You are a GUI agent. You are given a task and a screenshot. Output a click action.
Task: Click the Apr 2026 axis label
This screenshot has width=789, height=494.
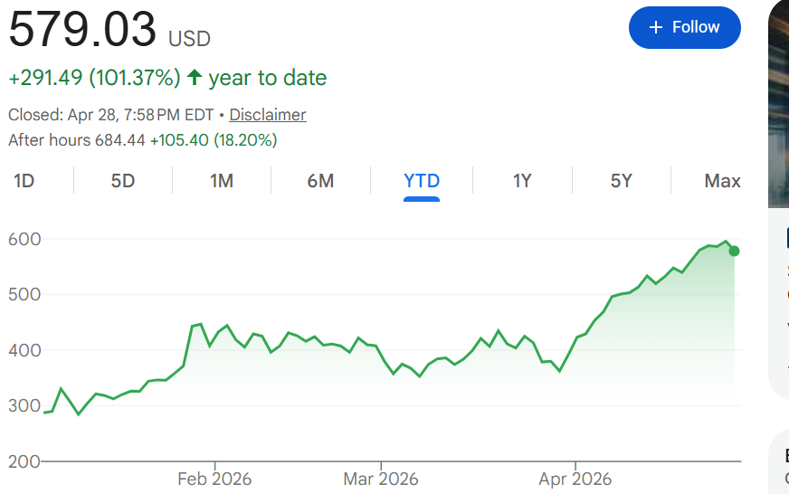tap(574, 479)
